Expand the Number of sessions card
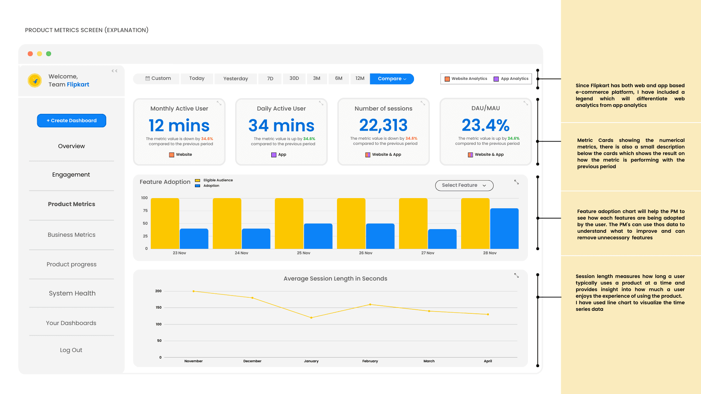 coord(423,103)
